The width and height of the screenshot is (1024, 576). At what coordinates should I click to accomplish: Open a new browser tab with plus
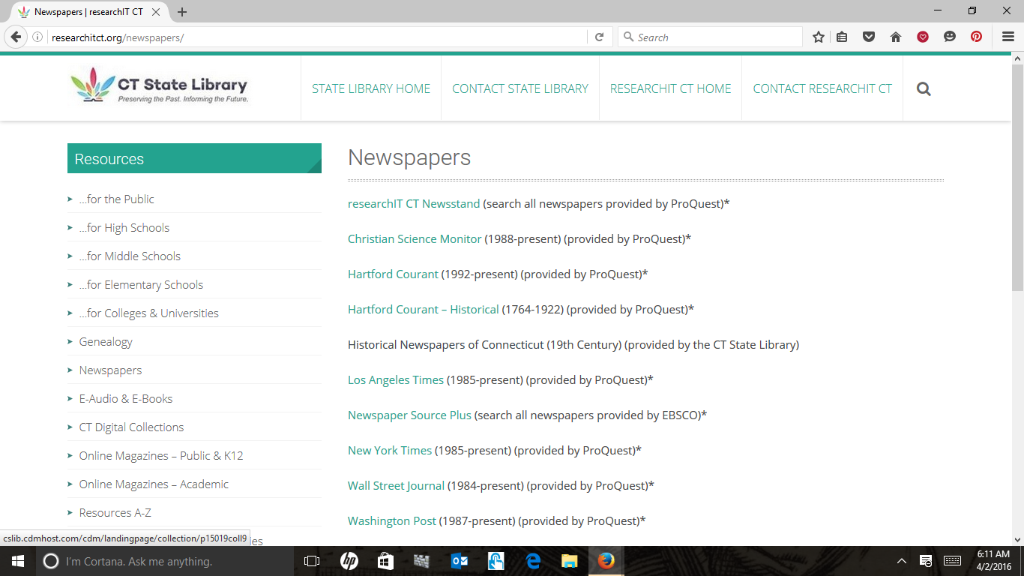(182, 12)
